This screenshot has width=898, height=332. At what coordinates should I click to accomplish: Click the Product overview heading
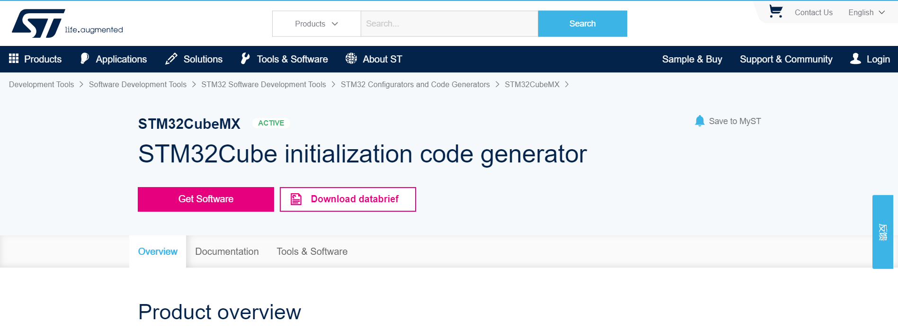click(220, 312)
